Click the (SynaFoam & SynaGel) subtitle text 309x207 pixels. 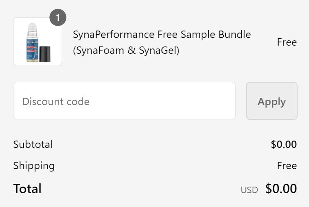coord(126,51)
